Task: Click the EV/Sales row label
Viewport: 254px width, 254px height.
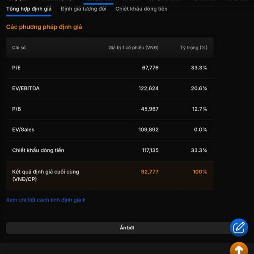Action: (24, 130)
